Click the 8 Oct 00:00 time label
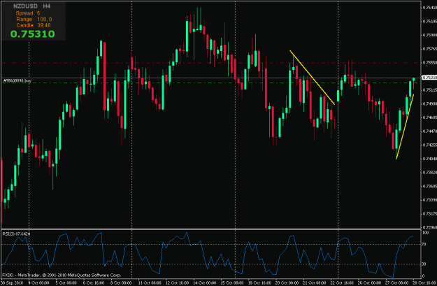This screenshot has height=286, width=437. (x=122, y=283)
